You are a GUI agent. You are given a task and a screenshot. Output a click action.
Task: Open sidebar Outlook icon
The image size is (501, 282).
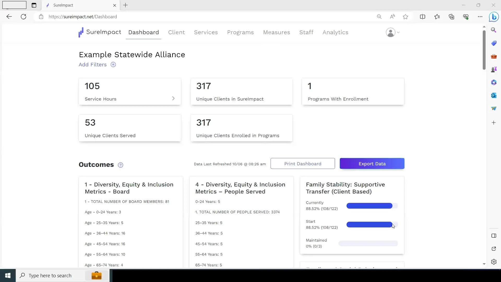click(494, 96)
